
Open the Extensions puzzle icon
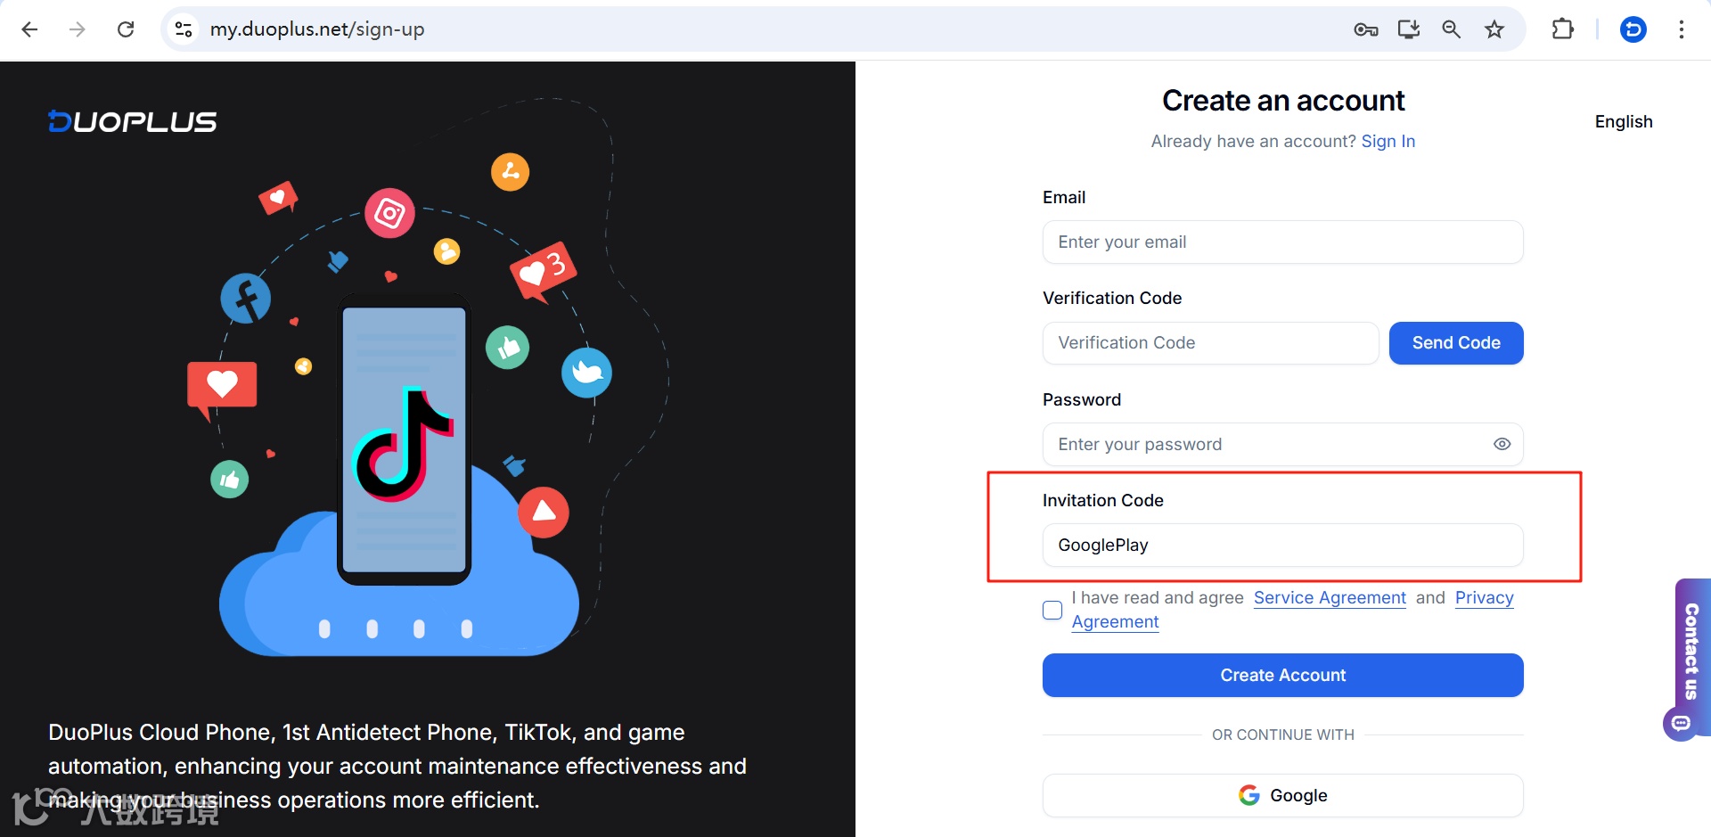coord(1562,29)
